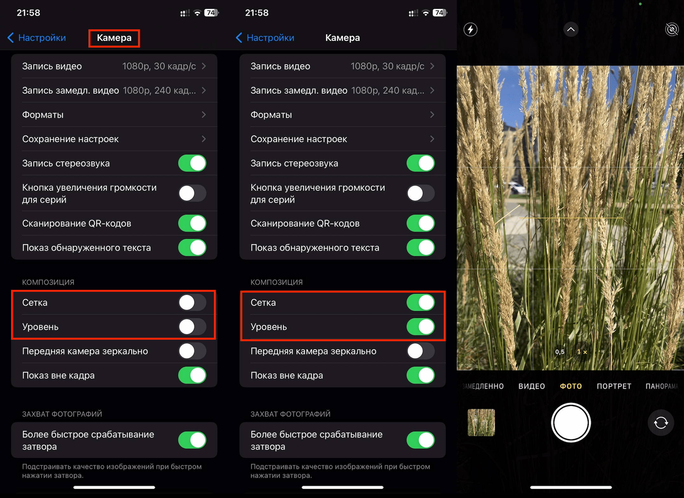Open Запись замедл. видео in left screen

(x=114, y=90)
